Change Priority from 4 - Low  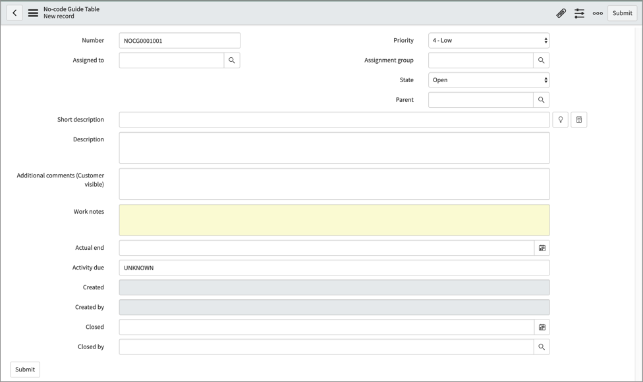tap(488, 40)
